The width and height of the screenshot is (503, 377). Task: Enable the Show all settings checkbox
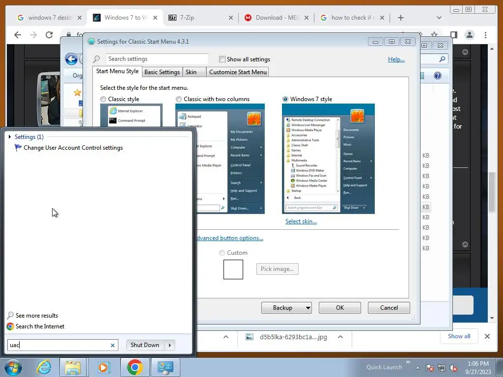click(x=222, y=59)
